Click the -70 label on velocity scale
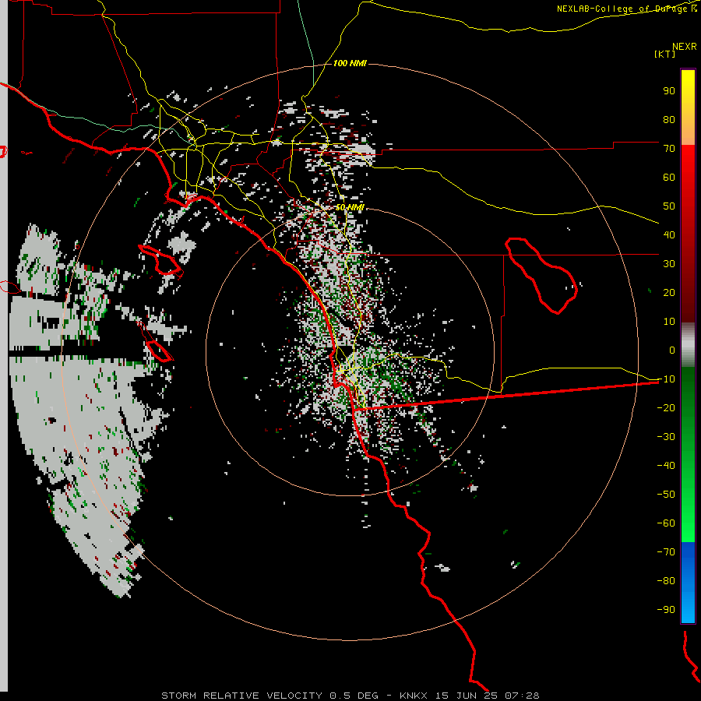 (x=666, y=552)
